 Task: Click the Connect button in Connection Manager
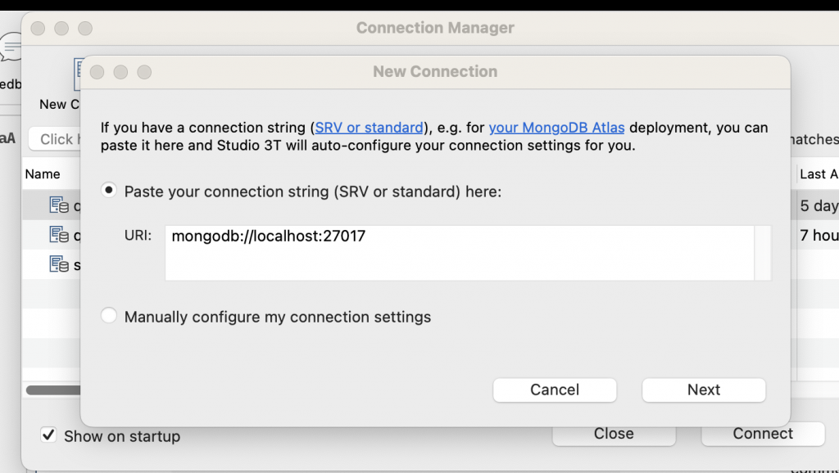[x=763, y=434]
